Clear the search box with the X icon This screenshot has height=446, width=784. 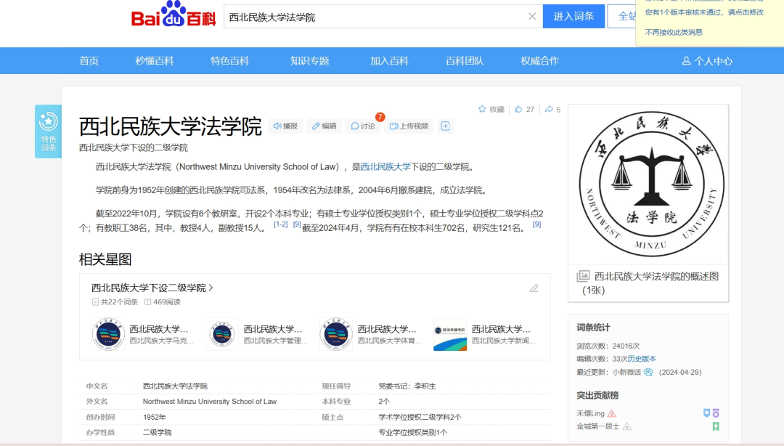(532, 17)
